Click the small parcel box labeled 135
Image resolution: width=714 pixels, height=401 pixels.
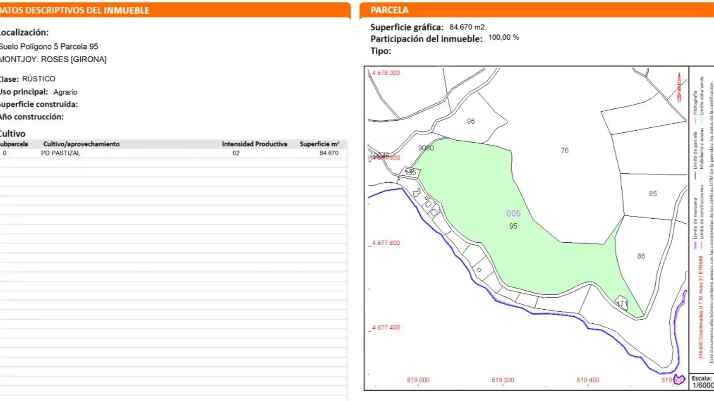click(x=411, y=172)
